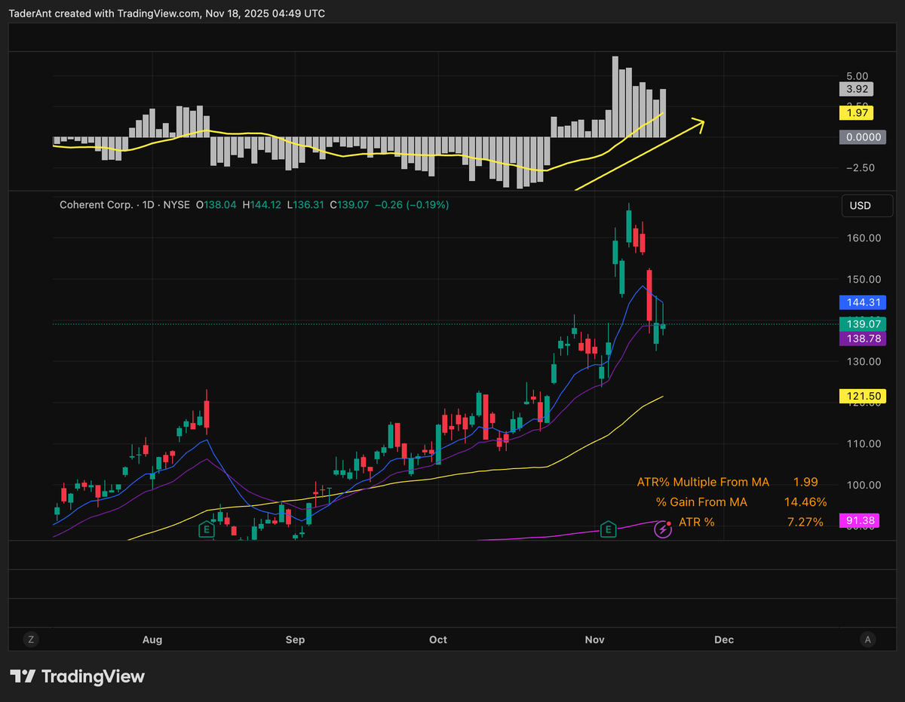Click the 1.99 ATR multiple value
Image resolution: width=905 pixels, height=702 pixels.
[805, 482]
